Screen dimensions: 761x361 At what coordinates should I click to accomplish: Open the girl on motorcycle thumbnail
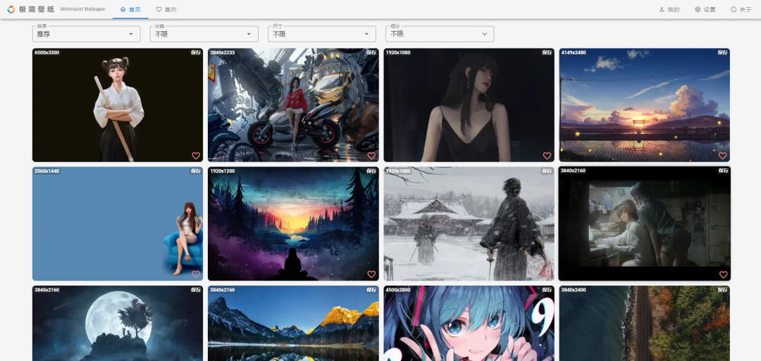point(293,105)
